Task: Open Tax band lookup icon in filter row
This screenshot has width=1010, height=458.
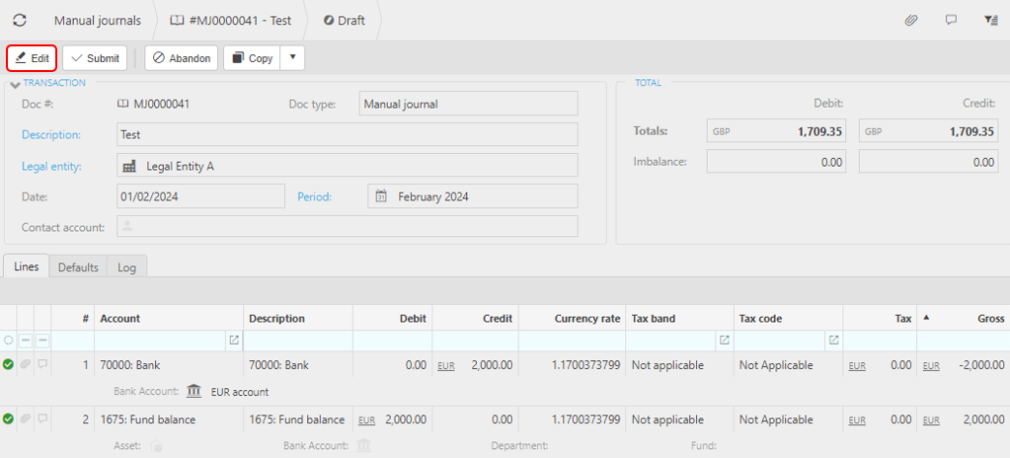Action: point(724,341)
